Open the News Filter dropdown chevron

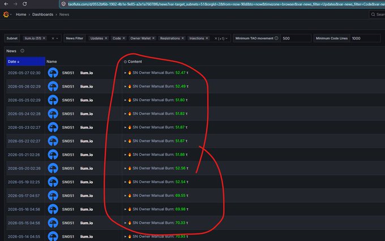[226, 38]
